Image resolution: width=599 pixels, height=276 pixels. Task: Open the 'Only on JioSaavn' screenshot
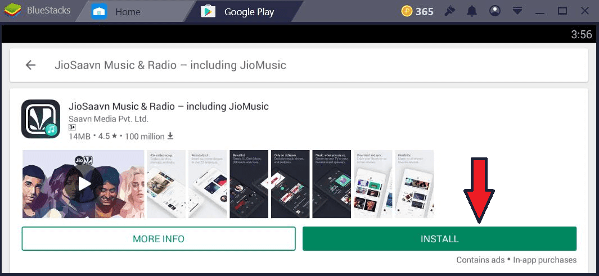pos(290,184)
